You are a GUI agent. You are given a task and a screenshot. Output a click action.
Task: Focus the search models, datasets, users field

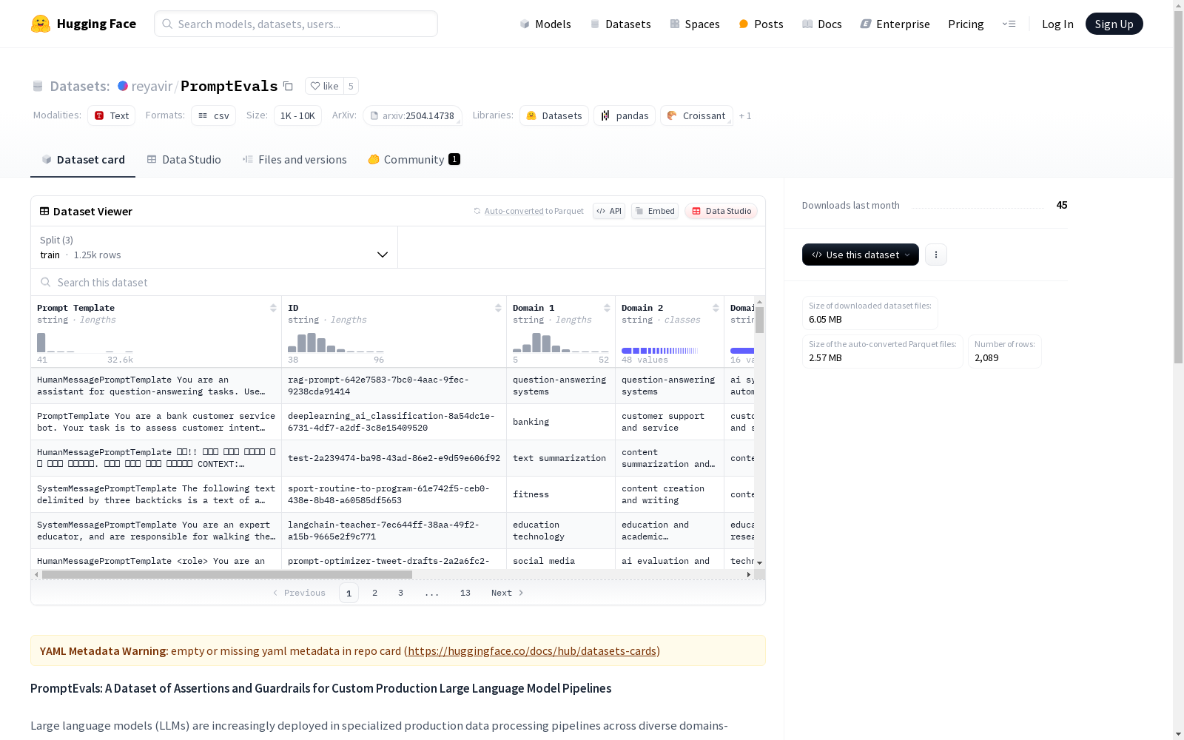coord(296,24)
